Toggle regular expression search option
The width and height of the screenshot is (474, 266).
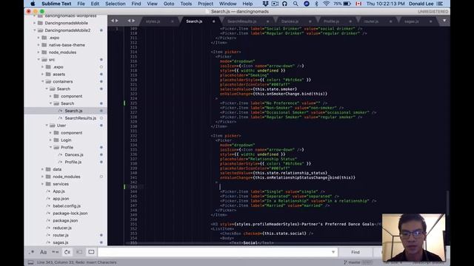tap(31, 252)
